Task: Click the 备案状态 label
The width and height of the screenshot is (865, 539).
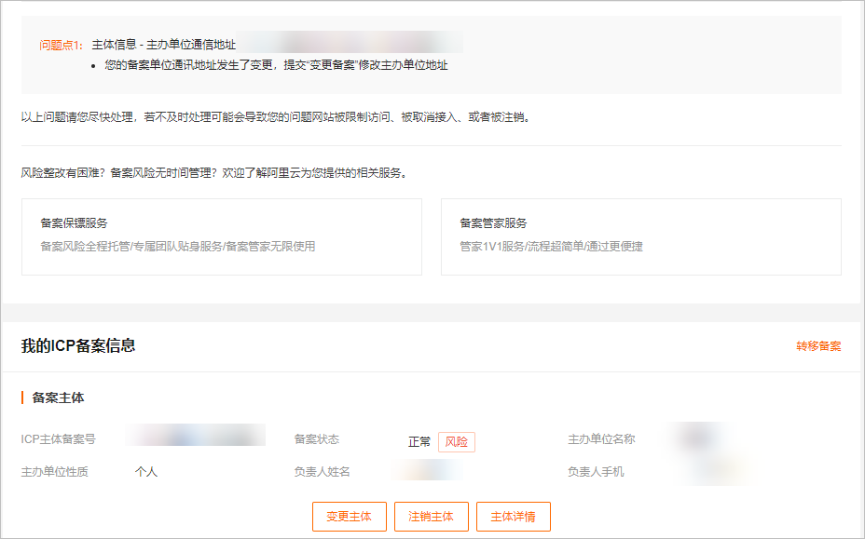Action: pos(317,439)
